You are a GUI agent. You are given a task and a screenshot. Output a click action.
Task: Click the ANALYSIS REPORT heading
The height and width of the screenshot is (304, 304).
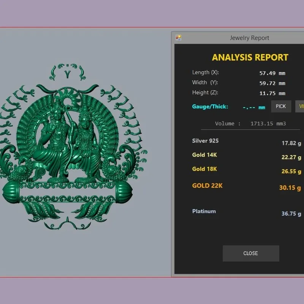(250, 57)
